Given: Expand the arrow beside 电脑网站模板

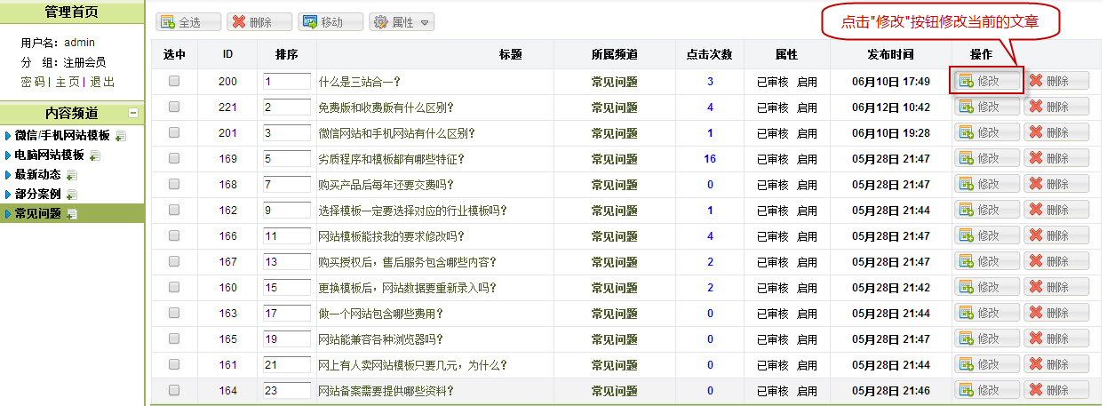Looking at the screenshot, I should tap(7, 155).
